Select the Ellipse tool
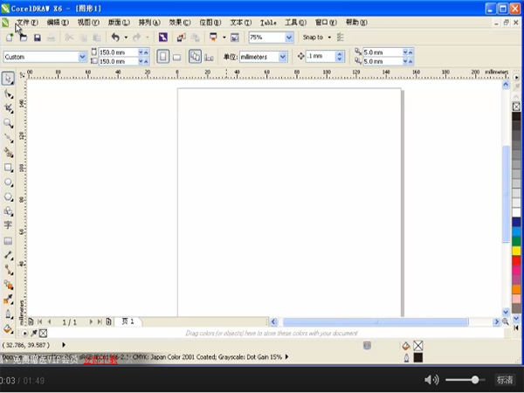This screenshot has width=524, height=393. pyautogui.click(x=9, y=183)
